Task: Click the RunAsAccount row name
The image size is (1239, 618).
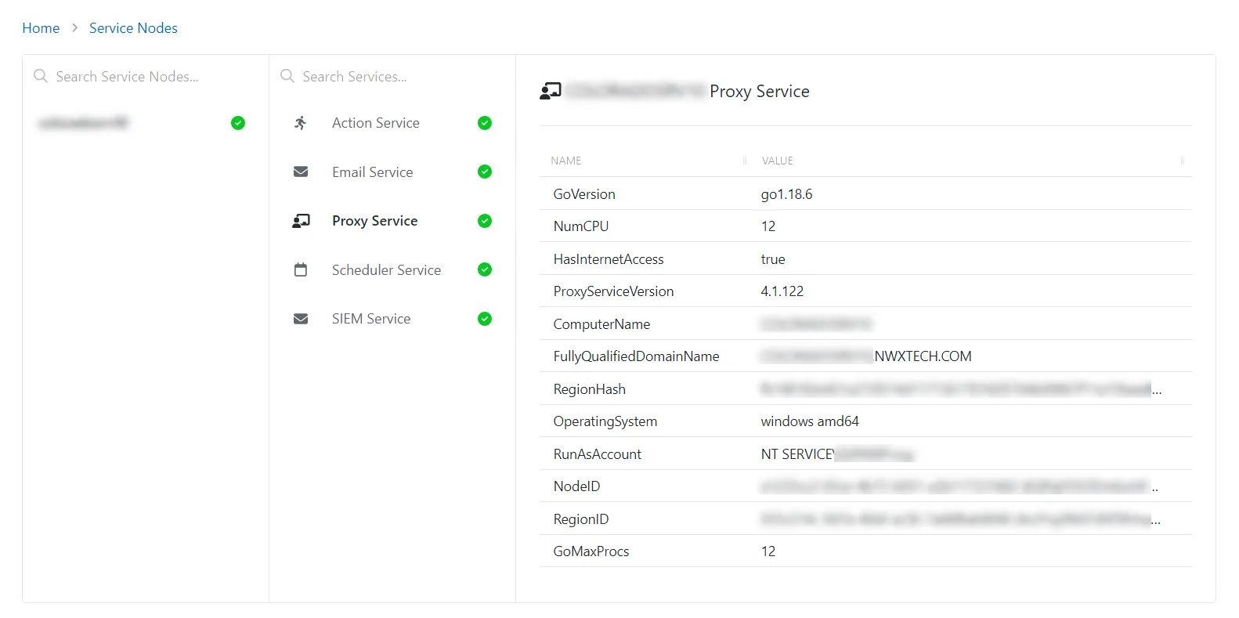Action: (597, 454)
